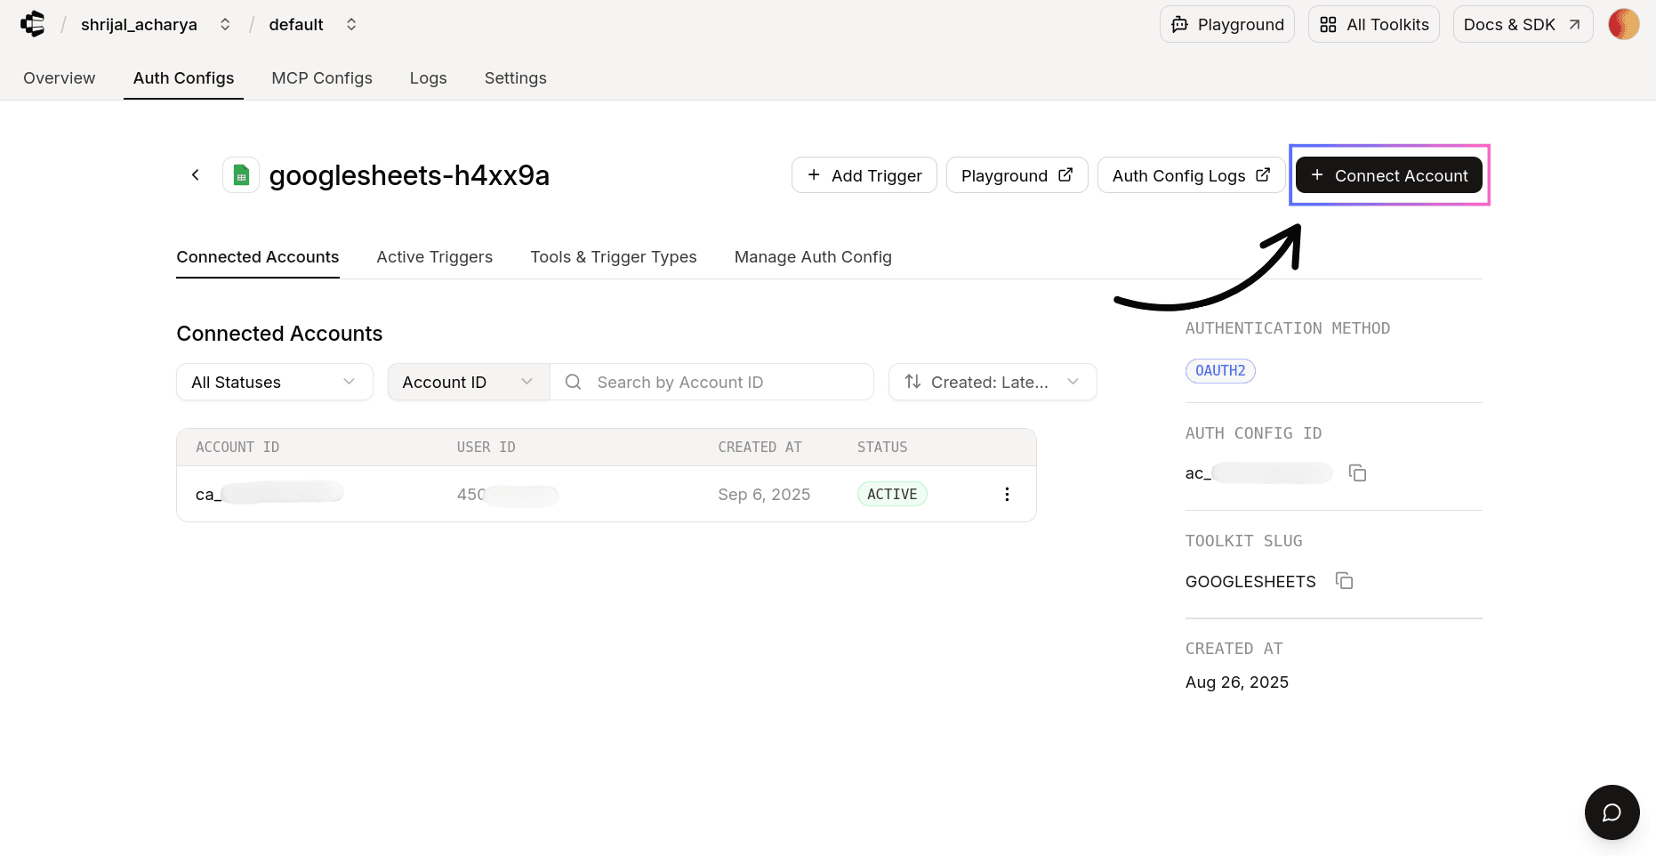Image resolution: width=1656 pixels, height=856 pixels.
Task: Click the external link icon on Auth Config Logs
Action: pos(1264,174)
